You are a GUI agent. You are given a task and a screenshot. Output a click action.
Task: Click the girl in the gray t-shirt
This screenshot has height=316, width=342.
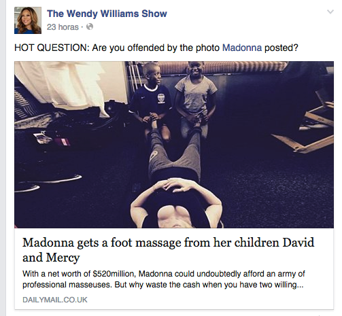(196, 99)
